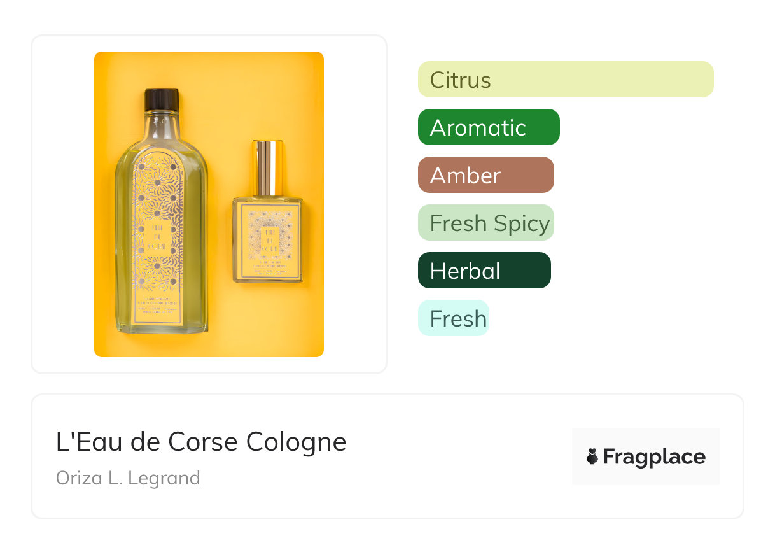Click the Fragplace logo icon
This screenshot has width=775, height=550.
[592, 456]
